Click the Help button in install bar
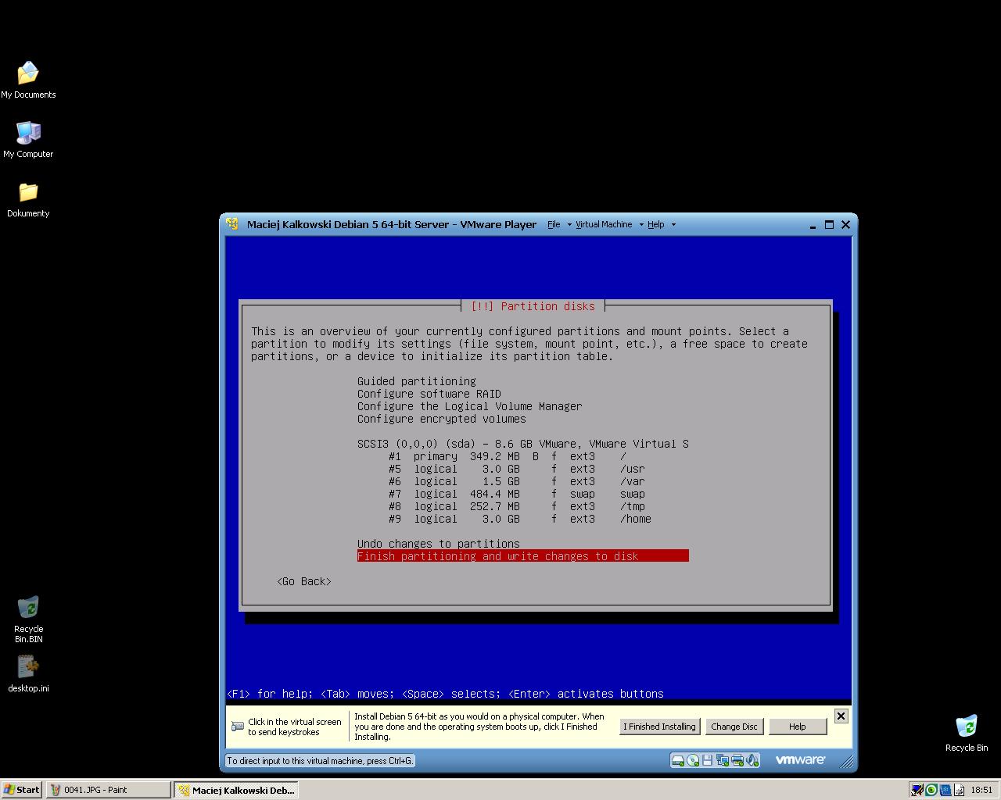Screen dimensions: 1001x800 tap(797, 727)
